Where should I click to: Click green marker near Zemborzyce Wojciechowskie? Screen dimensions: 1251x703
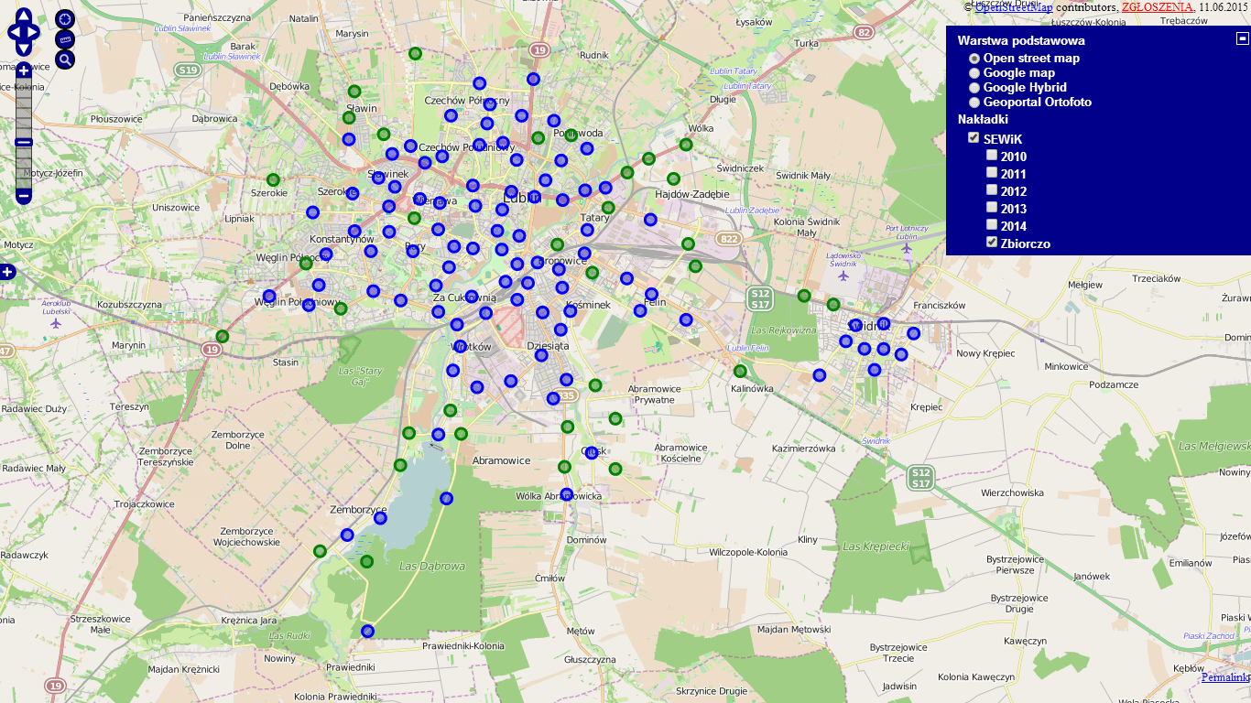(320, 551)
